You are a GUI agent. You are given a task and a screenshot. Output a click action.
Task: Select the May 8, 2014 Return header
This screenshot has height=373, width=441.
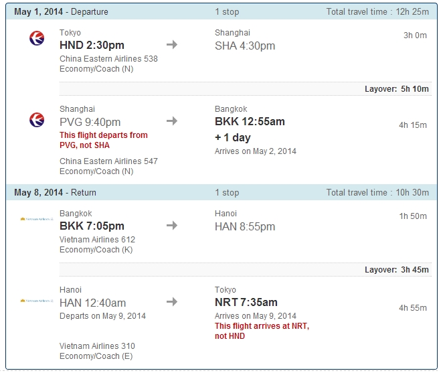(x=55, y=193)
